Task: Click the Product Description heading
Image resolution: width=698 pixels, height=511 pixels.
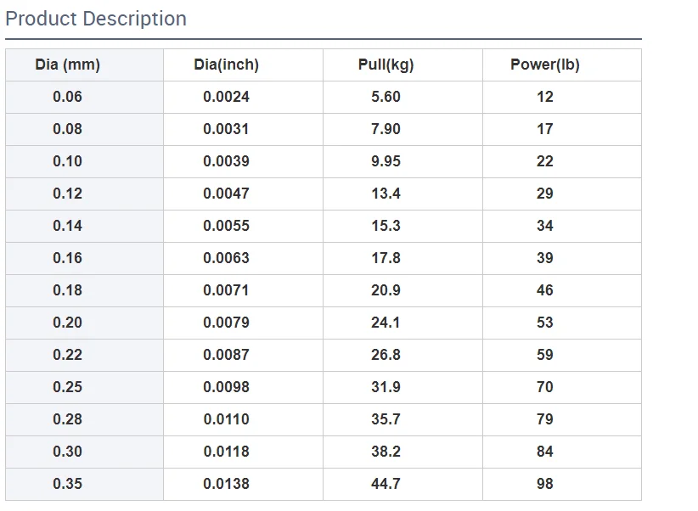Action: (x=96, y=19)
